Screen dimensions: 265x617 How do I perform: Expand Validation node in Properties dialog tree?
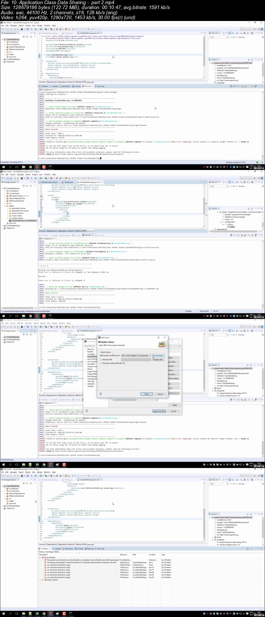pos(86,384)
